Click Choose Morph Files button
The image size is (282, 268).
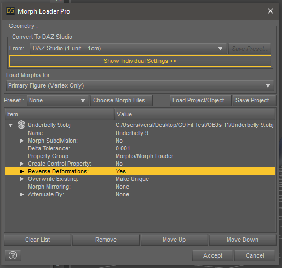tap(122, 100)
